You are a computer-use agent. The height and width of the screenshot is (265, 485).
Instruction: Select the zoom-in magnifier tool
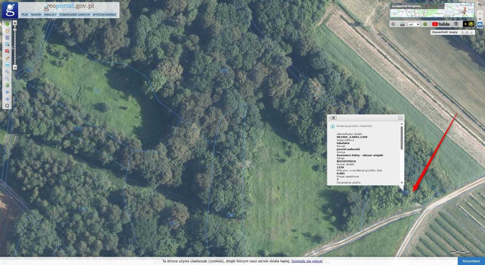click(7, 72)
